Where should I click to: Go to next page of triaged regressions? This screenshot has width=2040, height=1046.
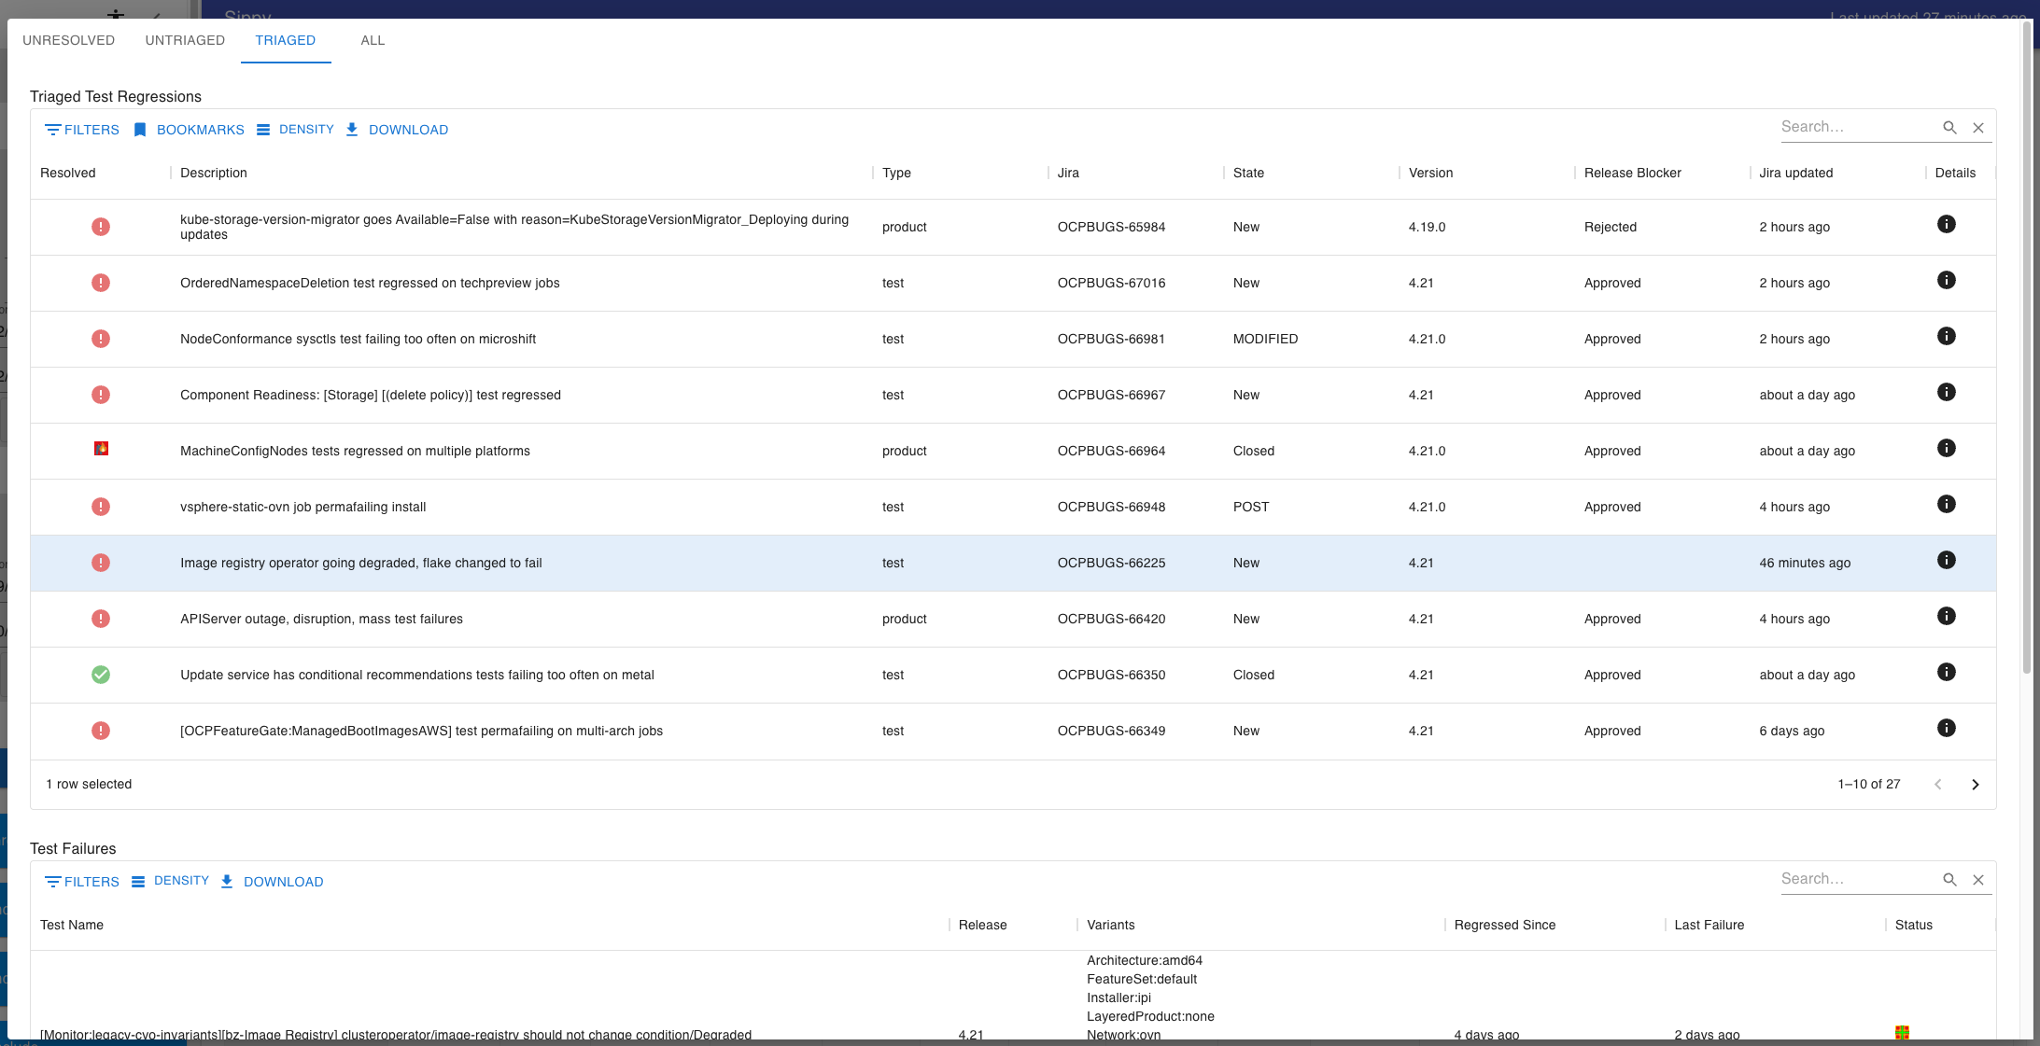click(x=1975, y=785)
